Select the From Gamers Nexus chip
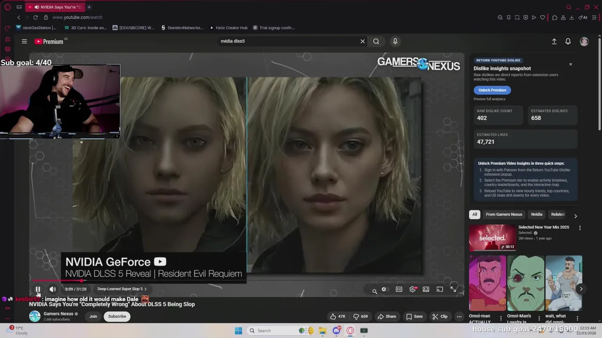 point(504,215)
